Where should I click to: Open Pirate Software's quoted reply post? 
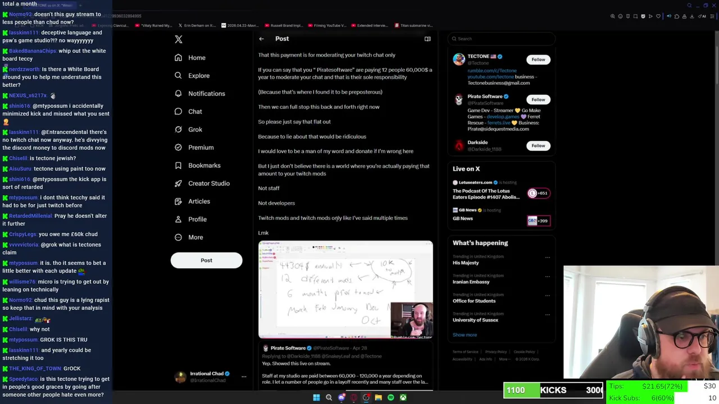pos(345,365)
